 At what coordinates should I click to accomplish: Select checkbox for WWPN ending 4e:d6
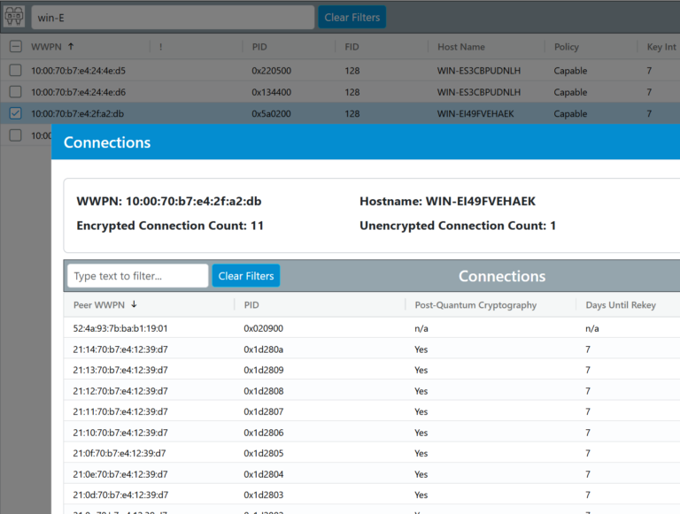(15, 92)
